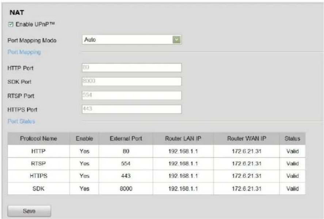Click the Enable column header
This screenshot has width=324, height=219.
[x=84, y=139]
